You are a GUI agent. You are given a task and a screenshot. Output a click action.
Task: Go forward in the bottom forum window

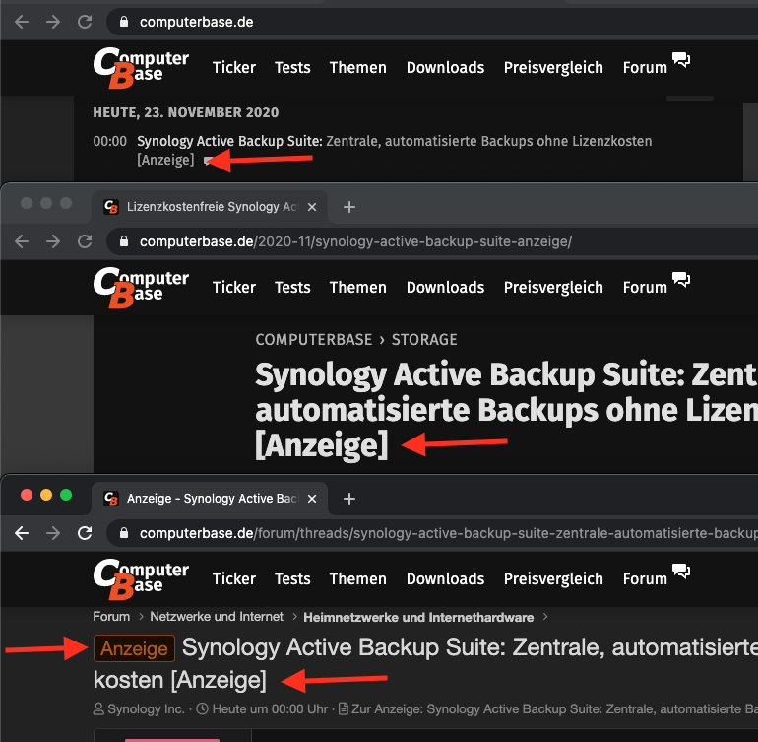[53, 533]
